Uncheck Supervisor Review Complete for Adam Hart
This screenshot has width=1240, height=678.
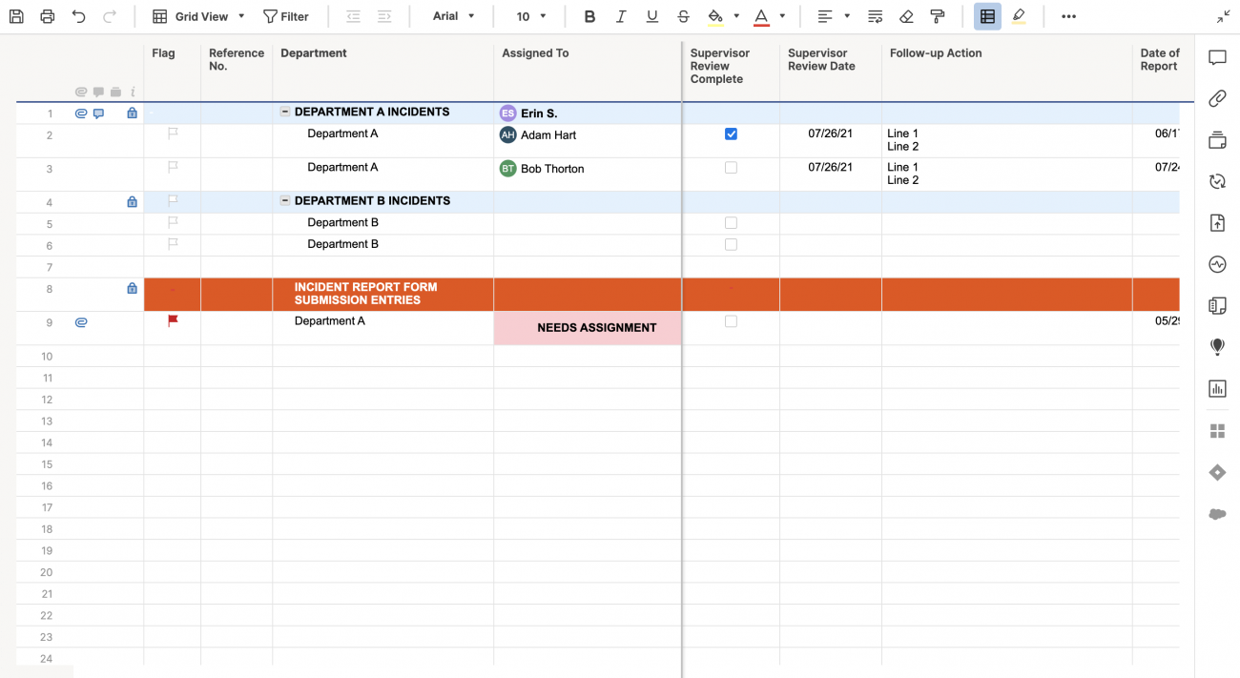tap(731, 134)
